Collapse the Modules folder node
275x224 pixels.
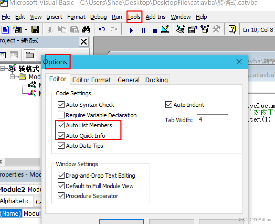click(x=12, y=77)
